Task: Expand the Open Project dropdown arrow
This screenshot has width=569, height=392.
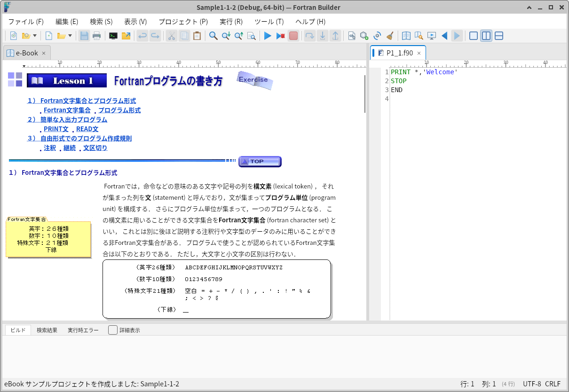Action: tap(34, 36)
